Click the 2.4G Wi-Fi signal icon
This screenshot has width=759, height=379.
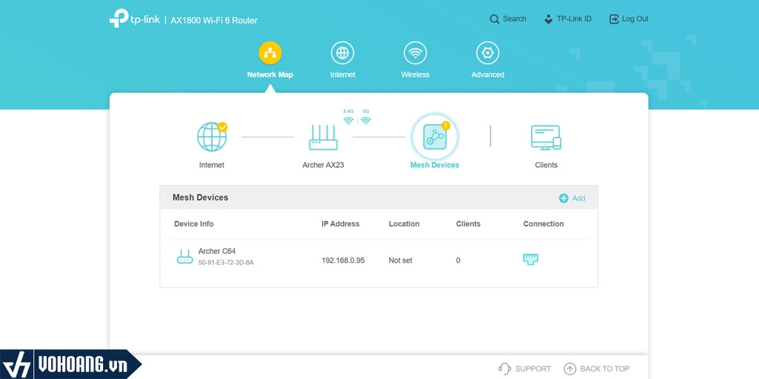pos(348,121)
